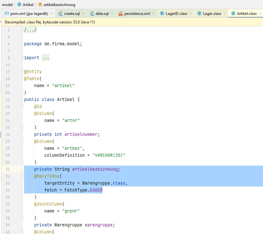263x234 pixels.
Task: Collapse the @Column fold at line 40
Action: click(x=22, y=232)
